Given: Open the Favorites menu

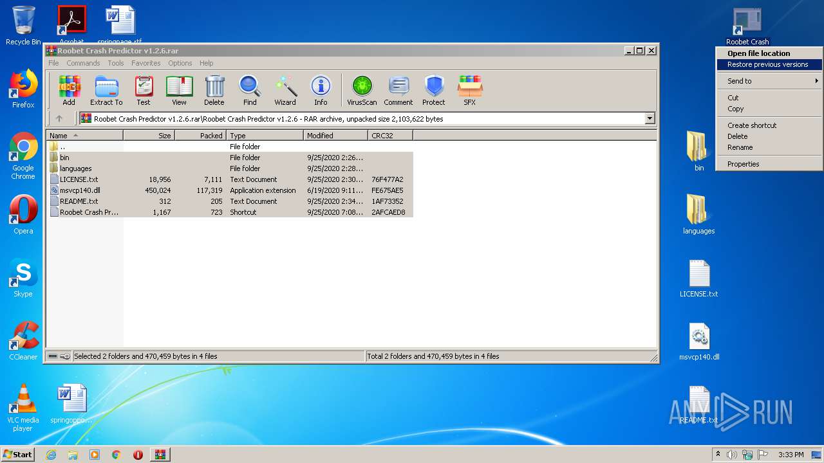Looking at the screenshot, I should coord(146,63).
